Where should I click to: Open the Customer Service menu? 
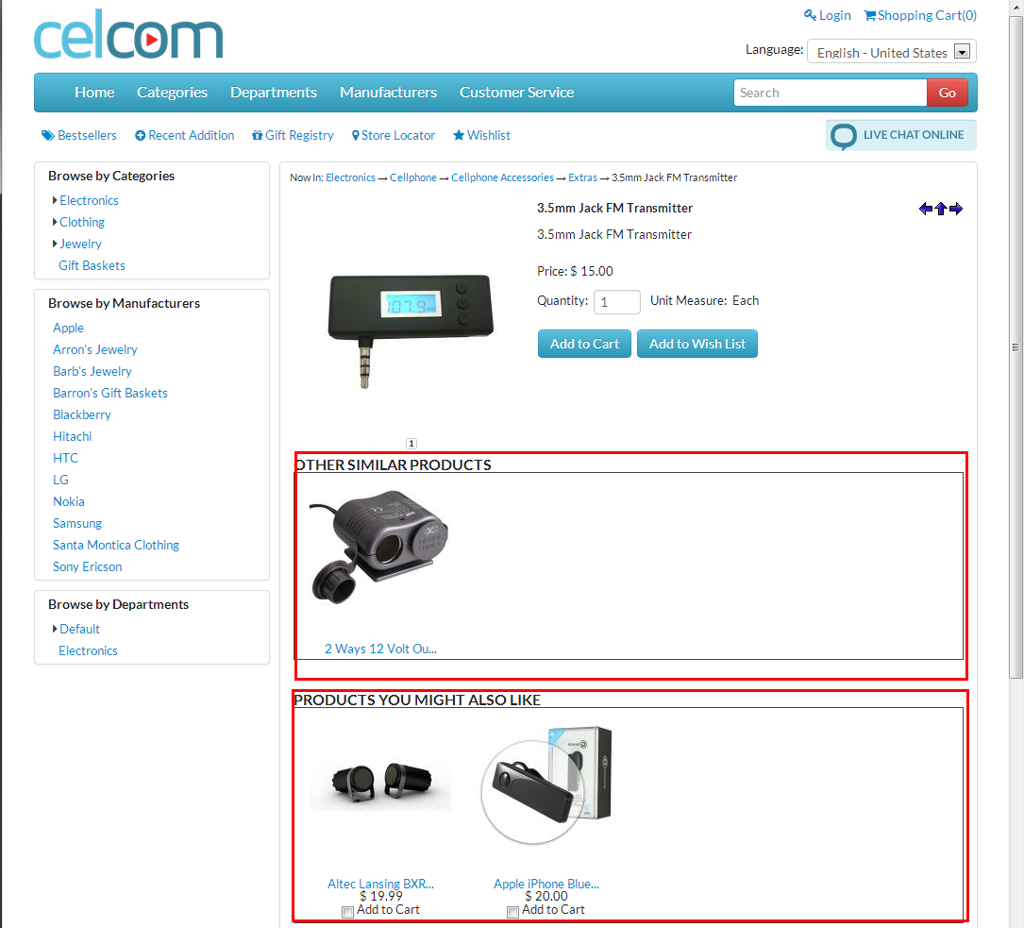(516, 93)
